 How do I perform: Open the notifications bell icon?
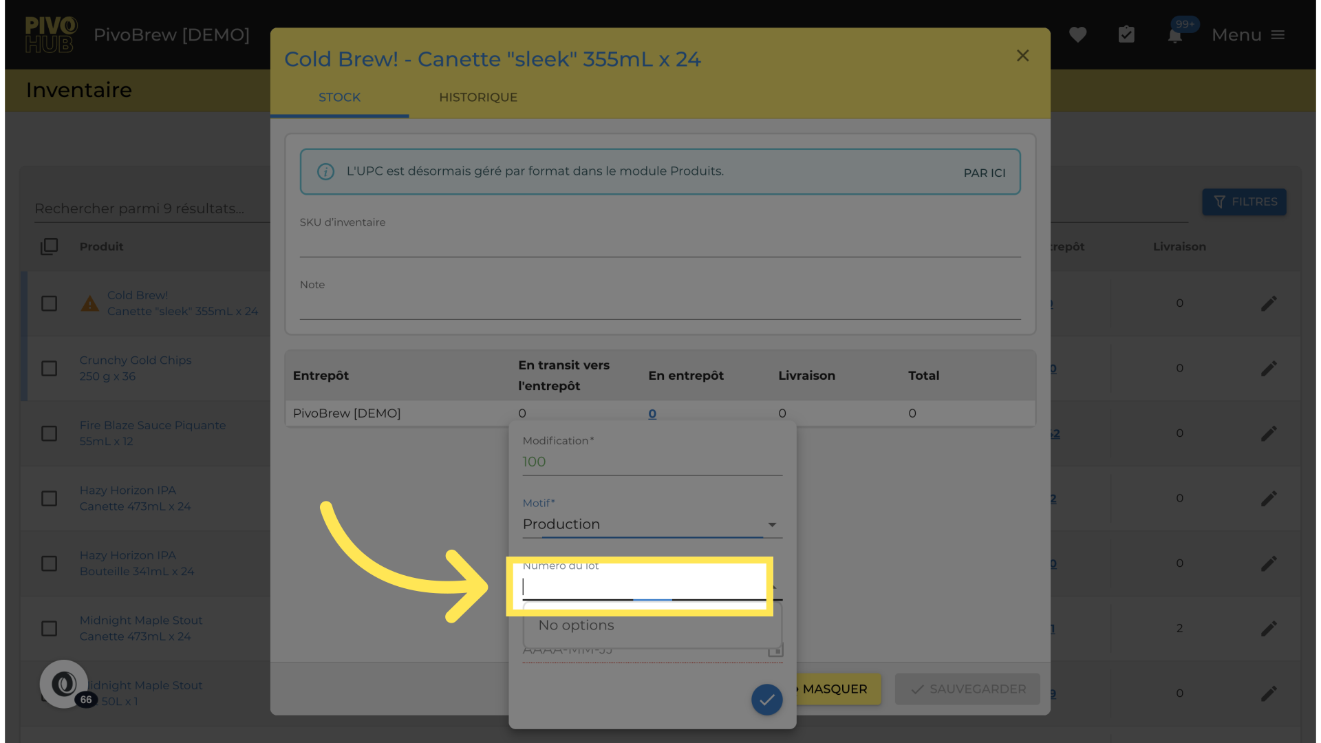point(1175,36)
